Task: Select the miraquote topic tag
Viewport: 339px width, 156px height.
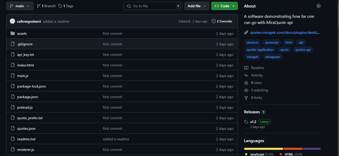Action: [273, 57]
